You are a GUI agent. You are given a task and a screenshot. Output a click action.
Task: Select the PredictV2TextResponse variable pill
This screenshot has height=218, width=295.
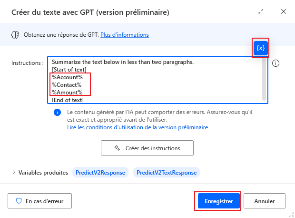click(x=166, y=172)
